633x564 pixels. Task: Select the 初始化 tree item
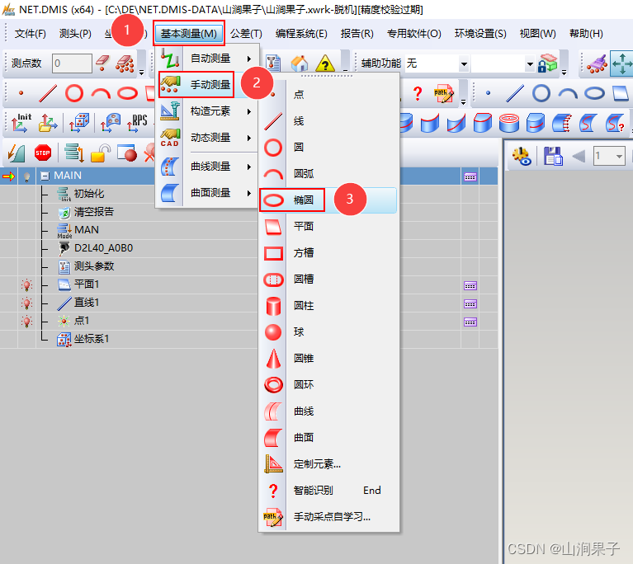(89, 194)
